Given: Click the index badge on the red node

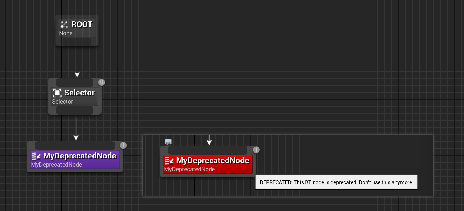Looking at the screenshot, I should (x=256, y=150).
